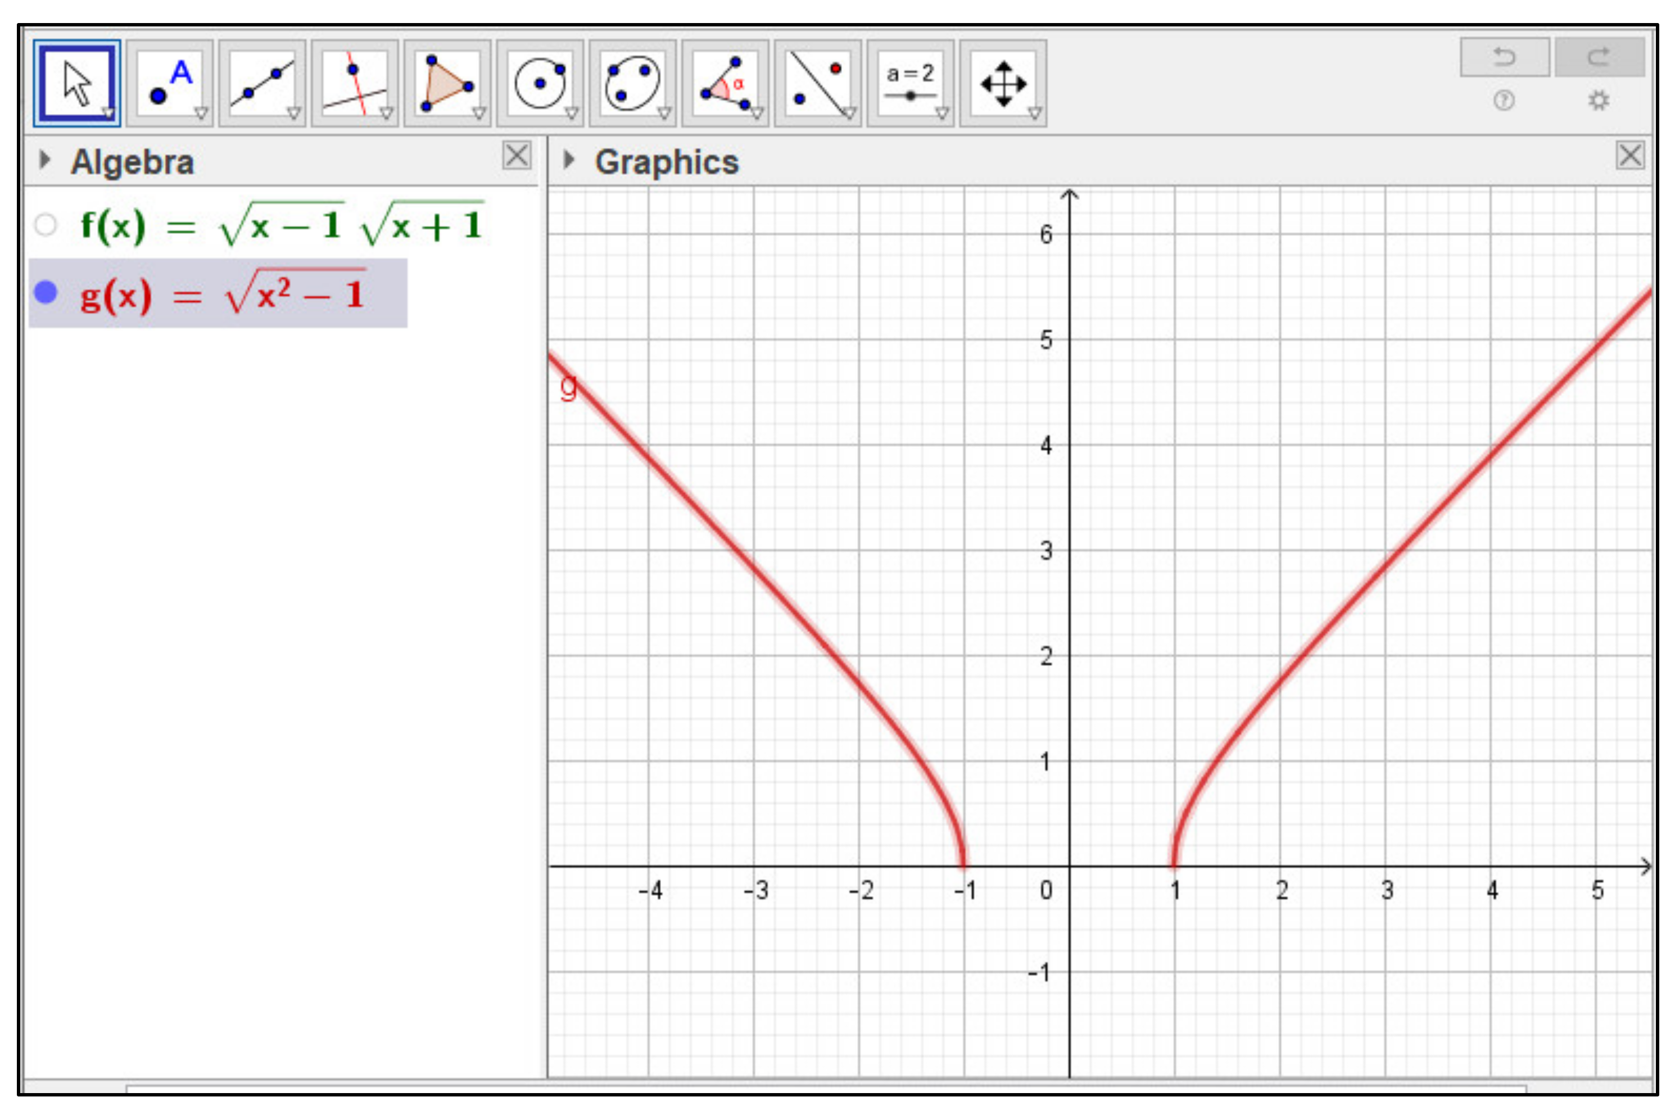
Task: Select the Reflect about line tool
Action: coord(817,83)
